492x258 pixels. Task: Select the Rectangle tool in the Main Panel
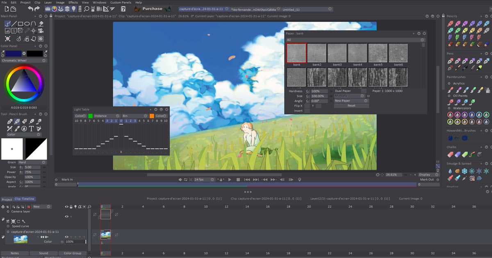(x=20, y=23)
